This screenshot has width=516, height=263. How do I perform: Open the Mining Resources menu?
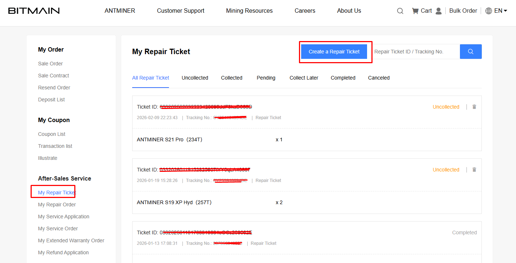tap(249, 11)
